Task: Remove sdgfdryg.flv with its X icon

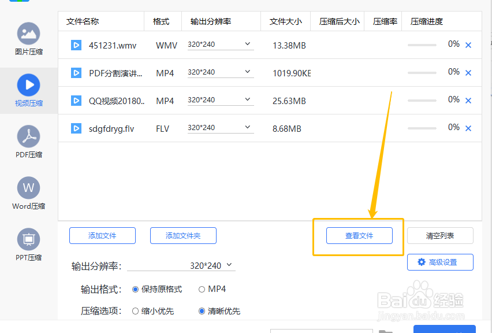Action: 468,128
